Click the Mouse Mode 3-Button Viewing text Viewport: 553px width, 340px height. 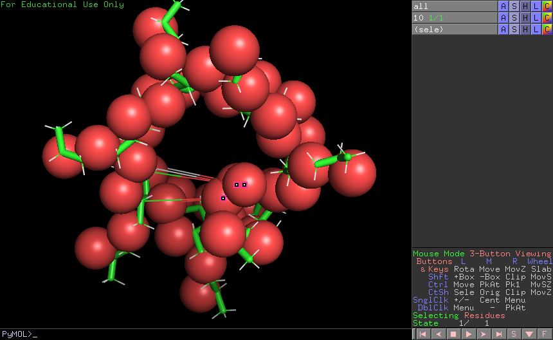click(482, 254)
